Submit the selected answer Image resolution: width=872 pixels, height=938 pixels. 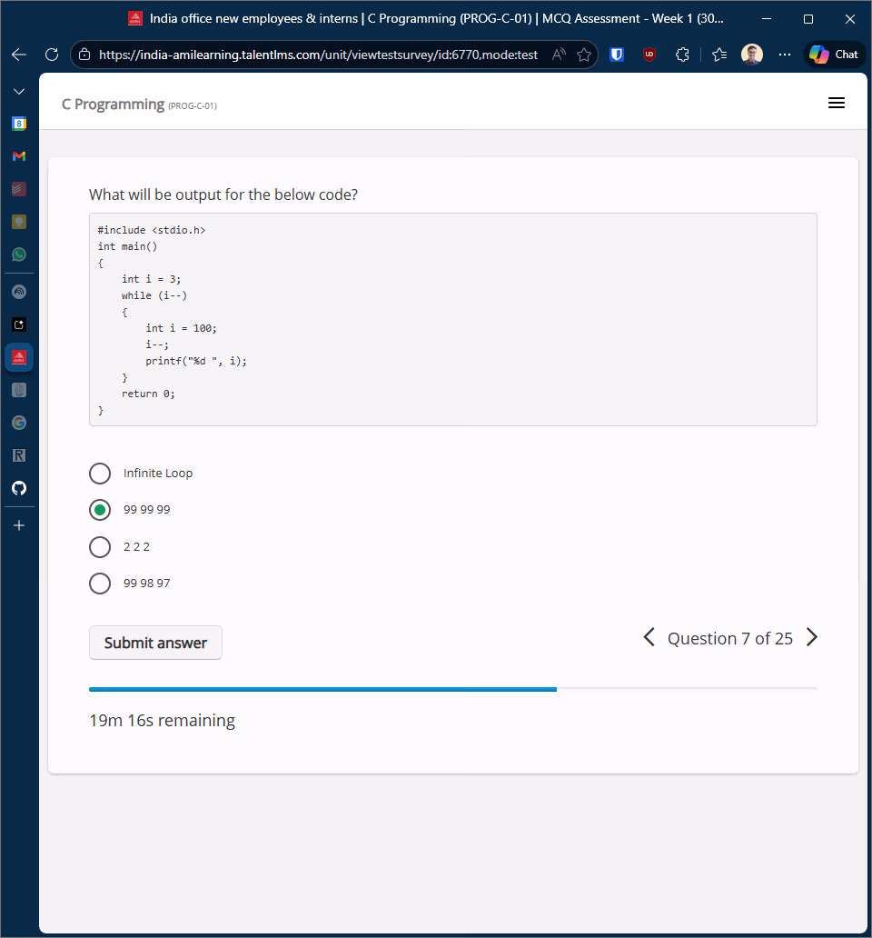[x=155, y=643]
